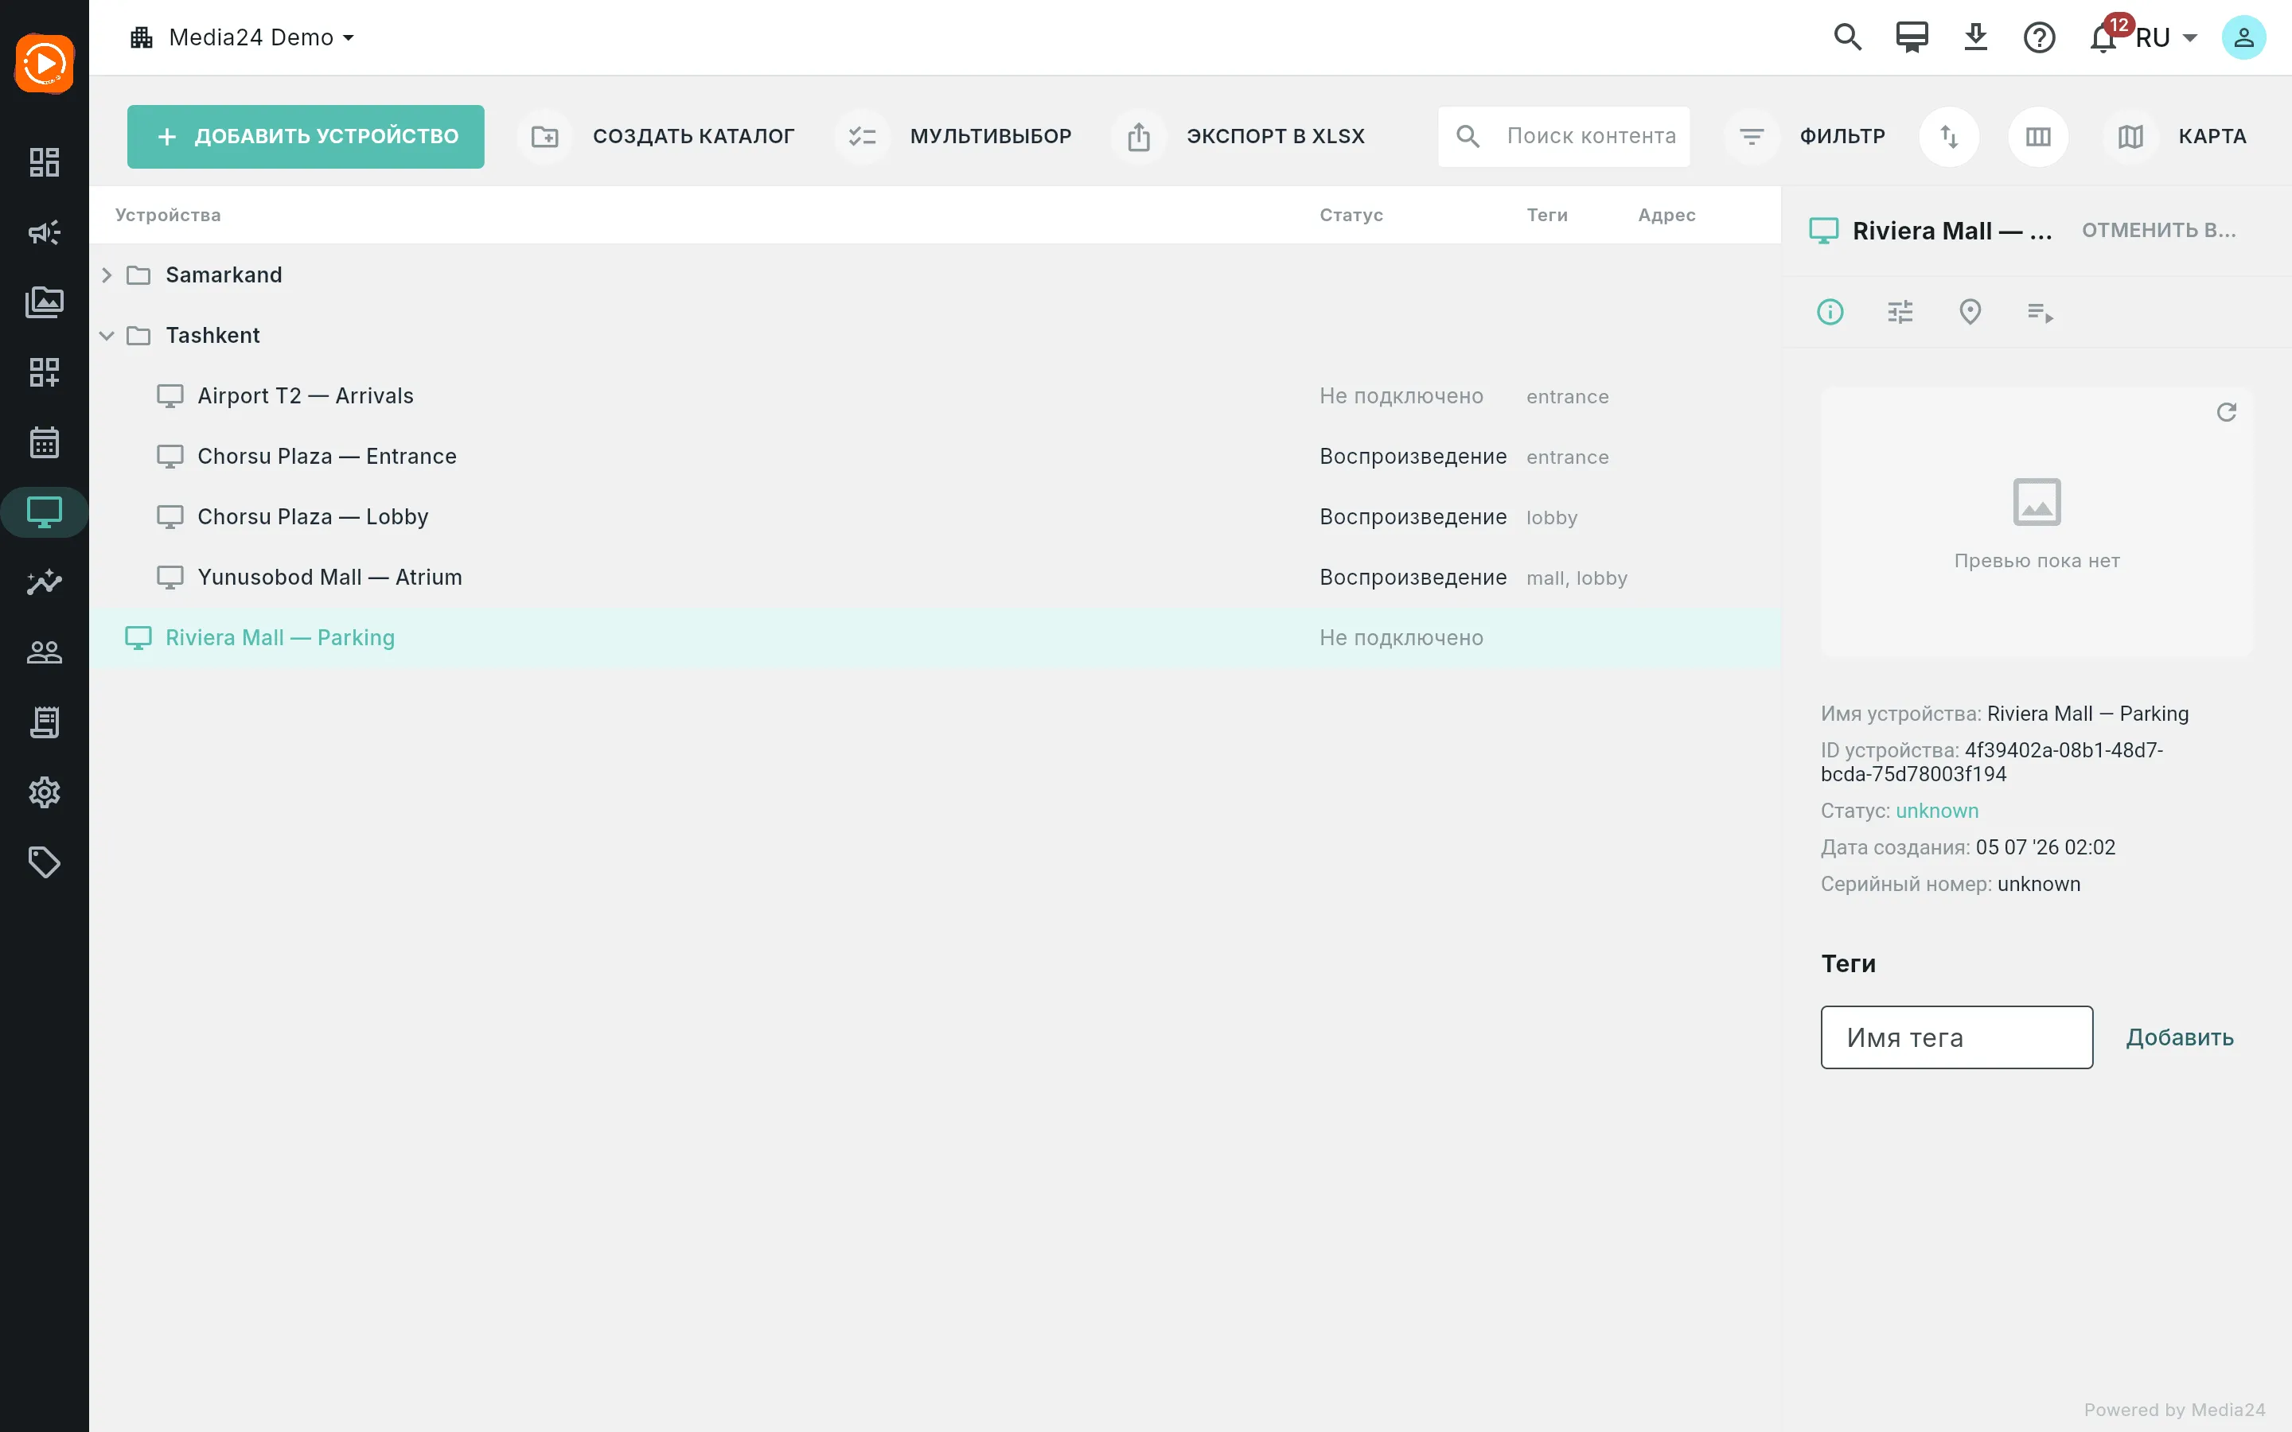
Task: Open the users group sidebar icon
Action: tap(45, 652)
